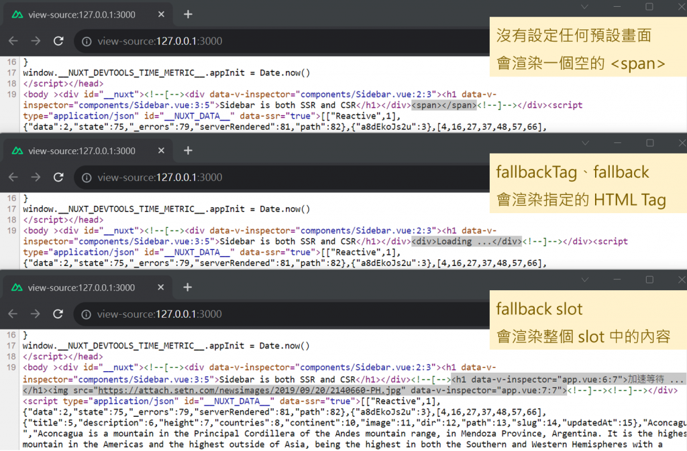The height and width of the screenshot is (451, 687).
Task: Focus the address bar in the bottom window
Action: coord(280,314)
